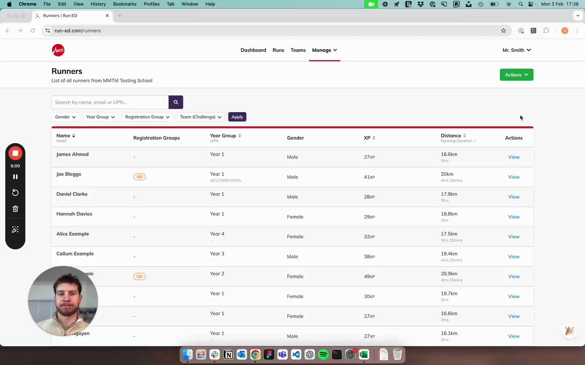Click the search magnifier button
This screenshot has height=365, width=585.
click(176, 102)
